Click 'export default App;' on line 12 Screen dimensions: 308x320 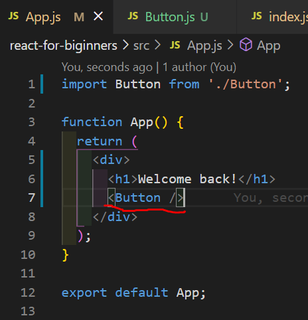coord(133,293)
